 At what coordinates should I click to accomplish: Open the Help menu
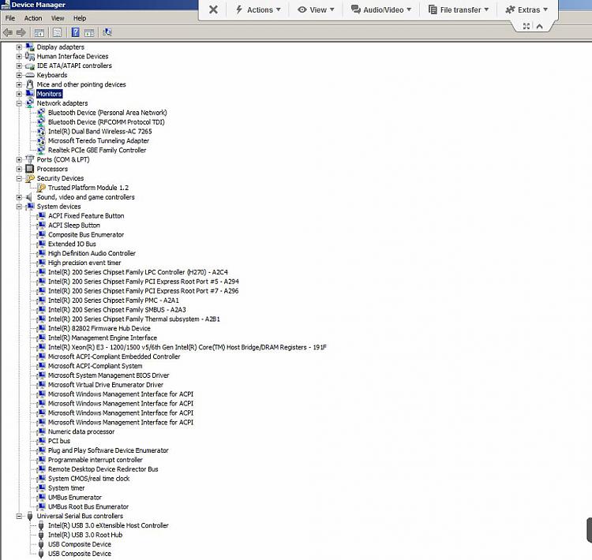pyautogui.click(x=80, y=18)
